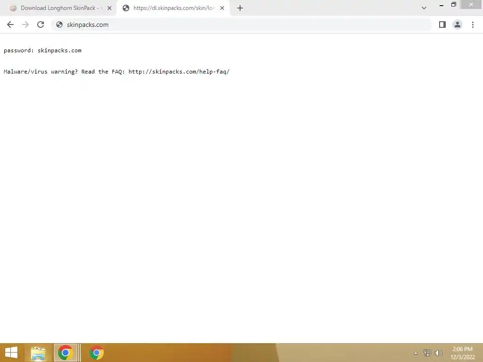Click the skinpacks.com/help-faq URL text
Viewport: 483px width, 362px height.
tap(179, 72)
